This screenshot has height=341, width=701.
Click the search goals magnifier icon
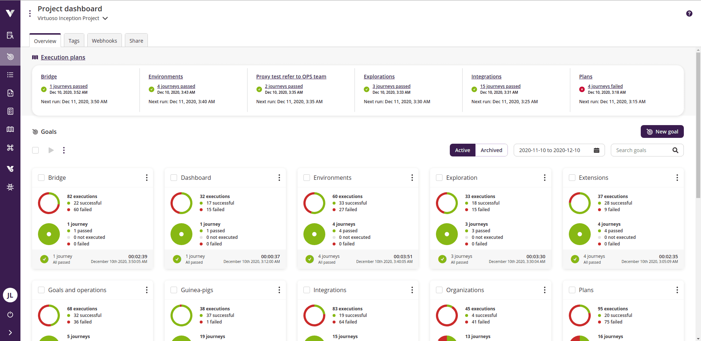click(x=675, y=150)
